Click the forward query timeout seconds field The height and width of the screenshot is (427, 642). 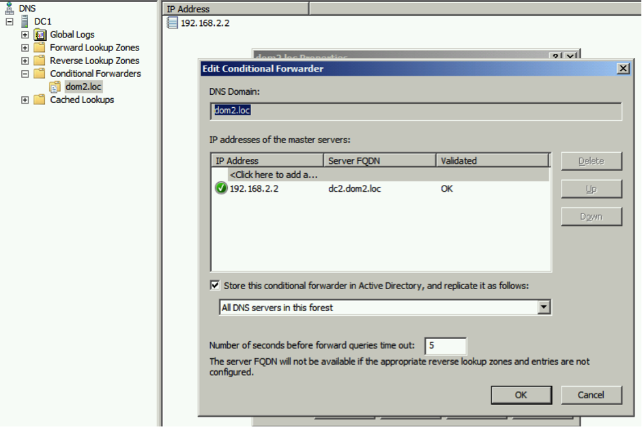[446, 346]
